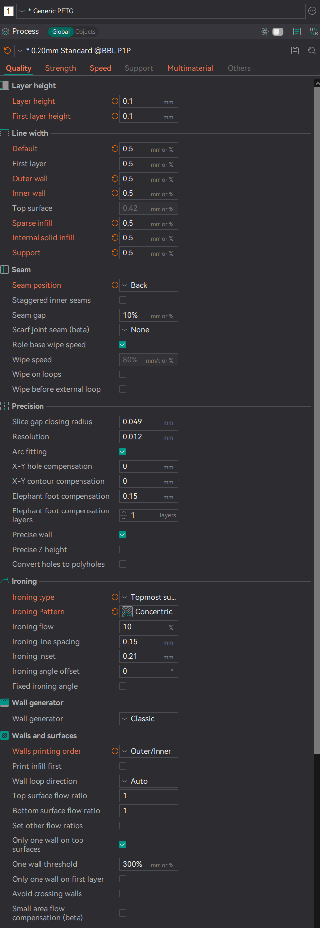The height and width of the screenshot is (928, 320).
Task: Switch to the Strength tab
Action: (61, 68)
